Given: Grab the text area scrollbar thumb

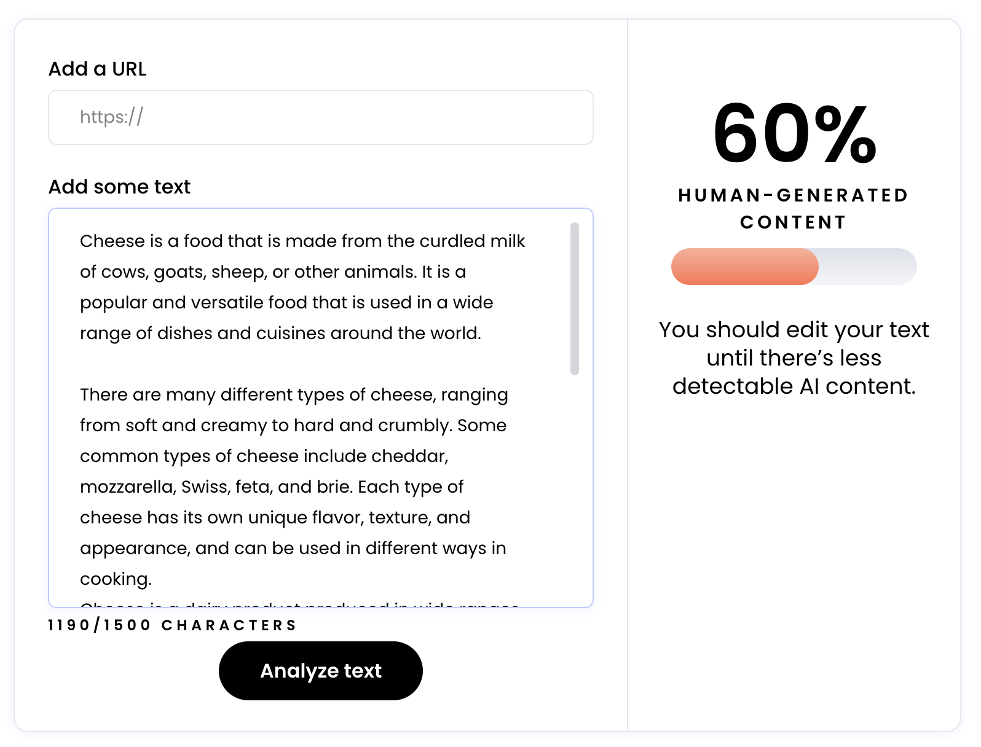Looking at the screenshot, I should point(574,299).
